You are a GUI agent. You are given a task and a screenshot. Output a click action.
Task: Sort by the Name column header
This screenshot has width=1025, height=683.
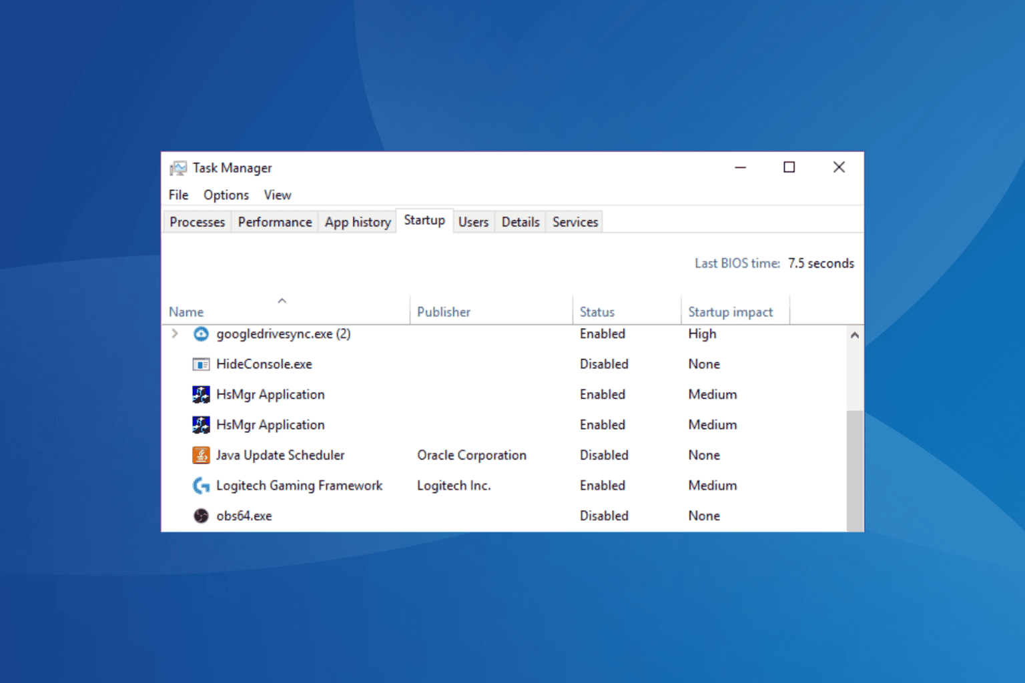coord(286,311)
